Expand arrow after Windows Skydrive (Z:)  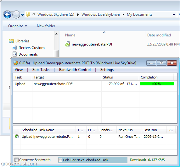point(78,14)
